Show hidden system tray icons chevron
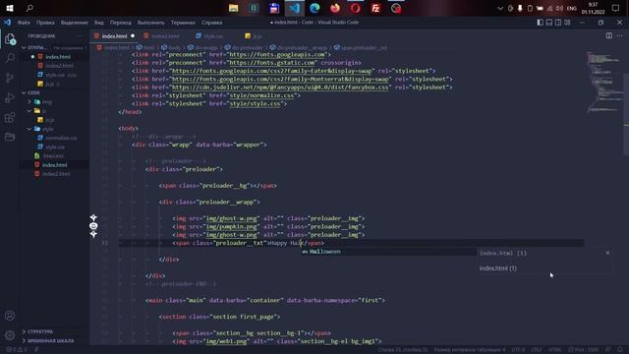The image size is (629, 354). (x=500, y=8)
